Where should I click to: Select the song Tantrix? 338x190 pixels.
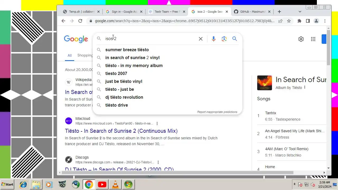(292, 116)
